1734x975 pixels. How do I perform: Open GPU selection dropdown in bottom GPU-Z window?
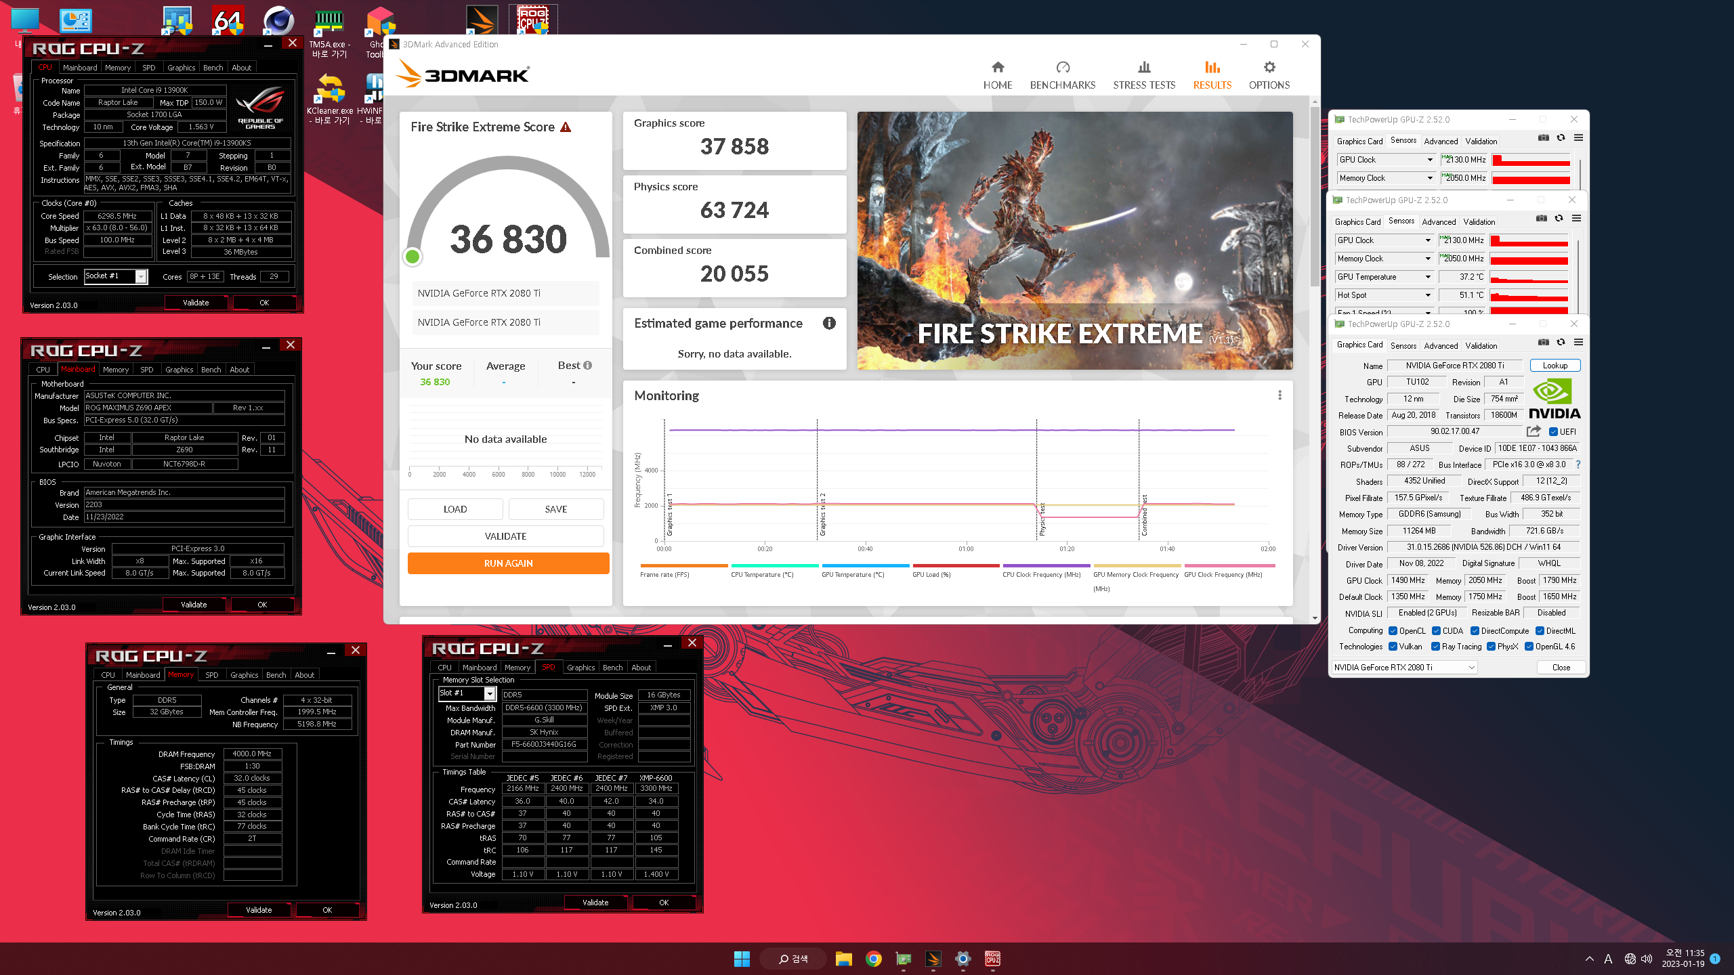pos(1404,668)
